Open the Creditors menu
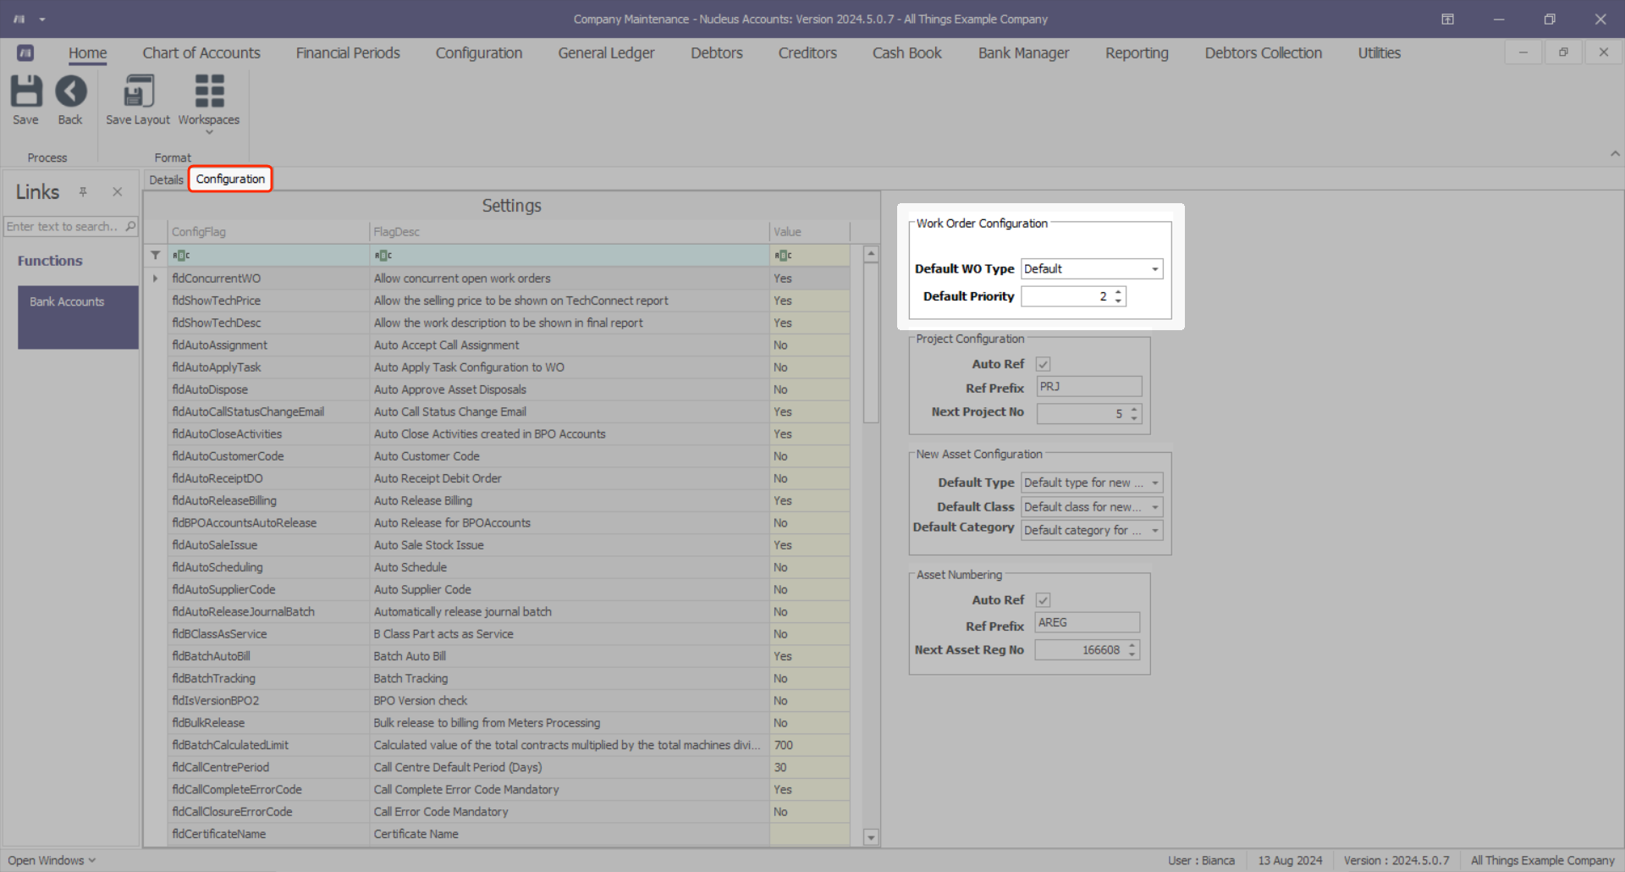Screen dimensions: 1625x872 click(x=807, y=53)
